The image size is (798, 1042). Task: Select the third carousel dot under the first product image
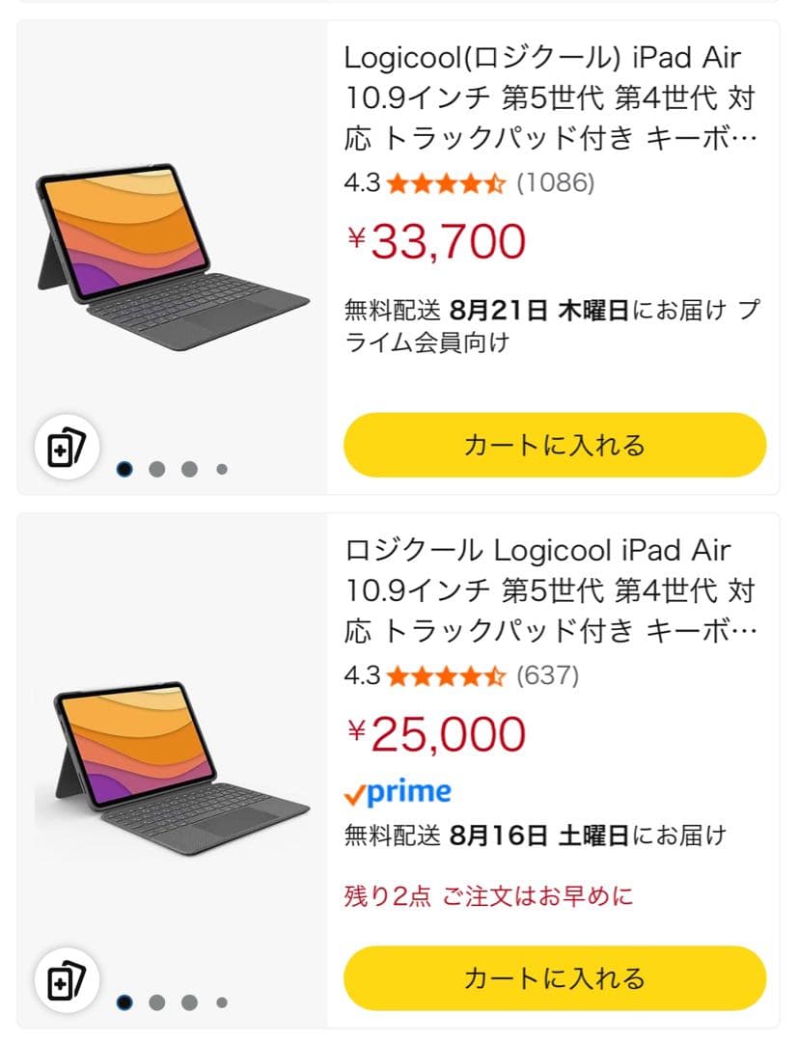click(189, 469)
